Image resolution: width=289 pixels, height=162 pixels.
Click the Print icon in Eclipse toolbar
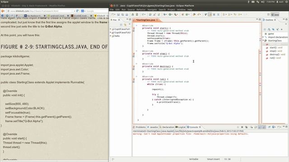(127, 14)
